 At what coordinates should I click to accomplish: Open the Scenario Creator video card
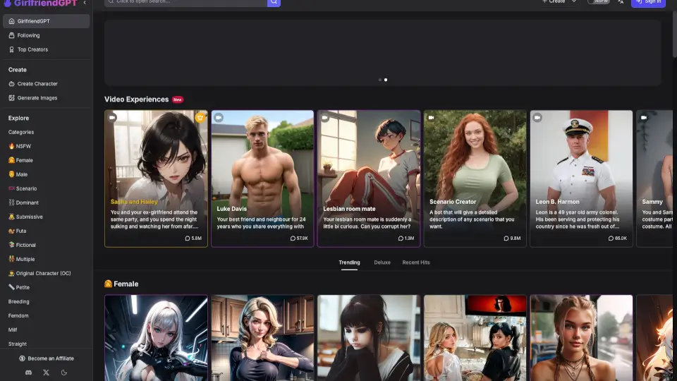pos(475,179)
